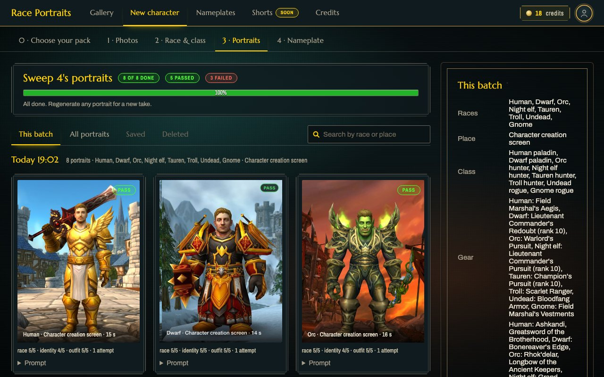The width and height of the screenshot is (604, 377).
Task: Go to Nameplates in the top navigation
Action: pyautogui.click(x=216, y=13)
